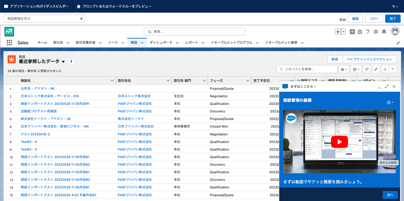This screenshot has width=404, height=201.
Task: Open the global actions plus icon
Action: pyautogui.click(x=352, y=32)
